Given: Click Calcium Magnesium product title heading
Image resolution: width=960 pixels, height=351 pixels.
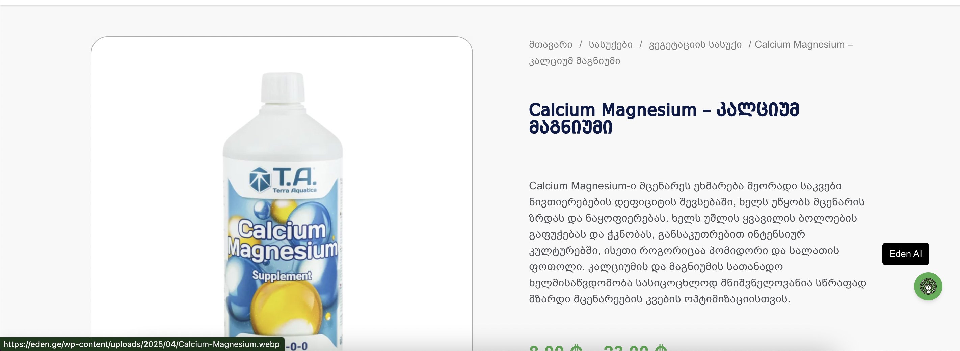Looking at the screenshot, I should pyautogui.click(x=664, y=118).
